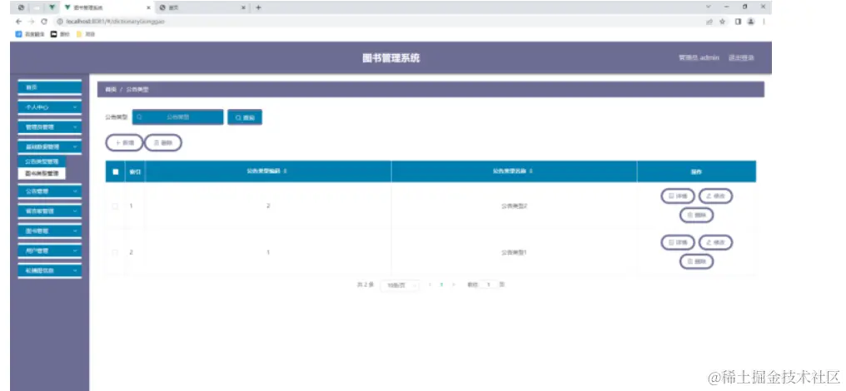Click 修改 for 公告类型1 row
Screen dimensions: 846x391
tap(715, 242)
